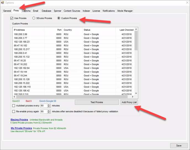Select proxy row 89.47.19.244
This screenshot has width=190, height=150.
(73, 75)
